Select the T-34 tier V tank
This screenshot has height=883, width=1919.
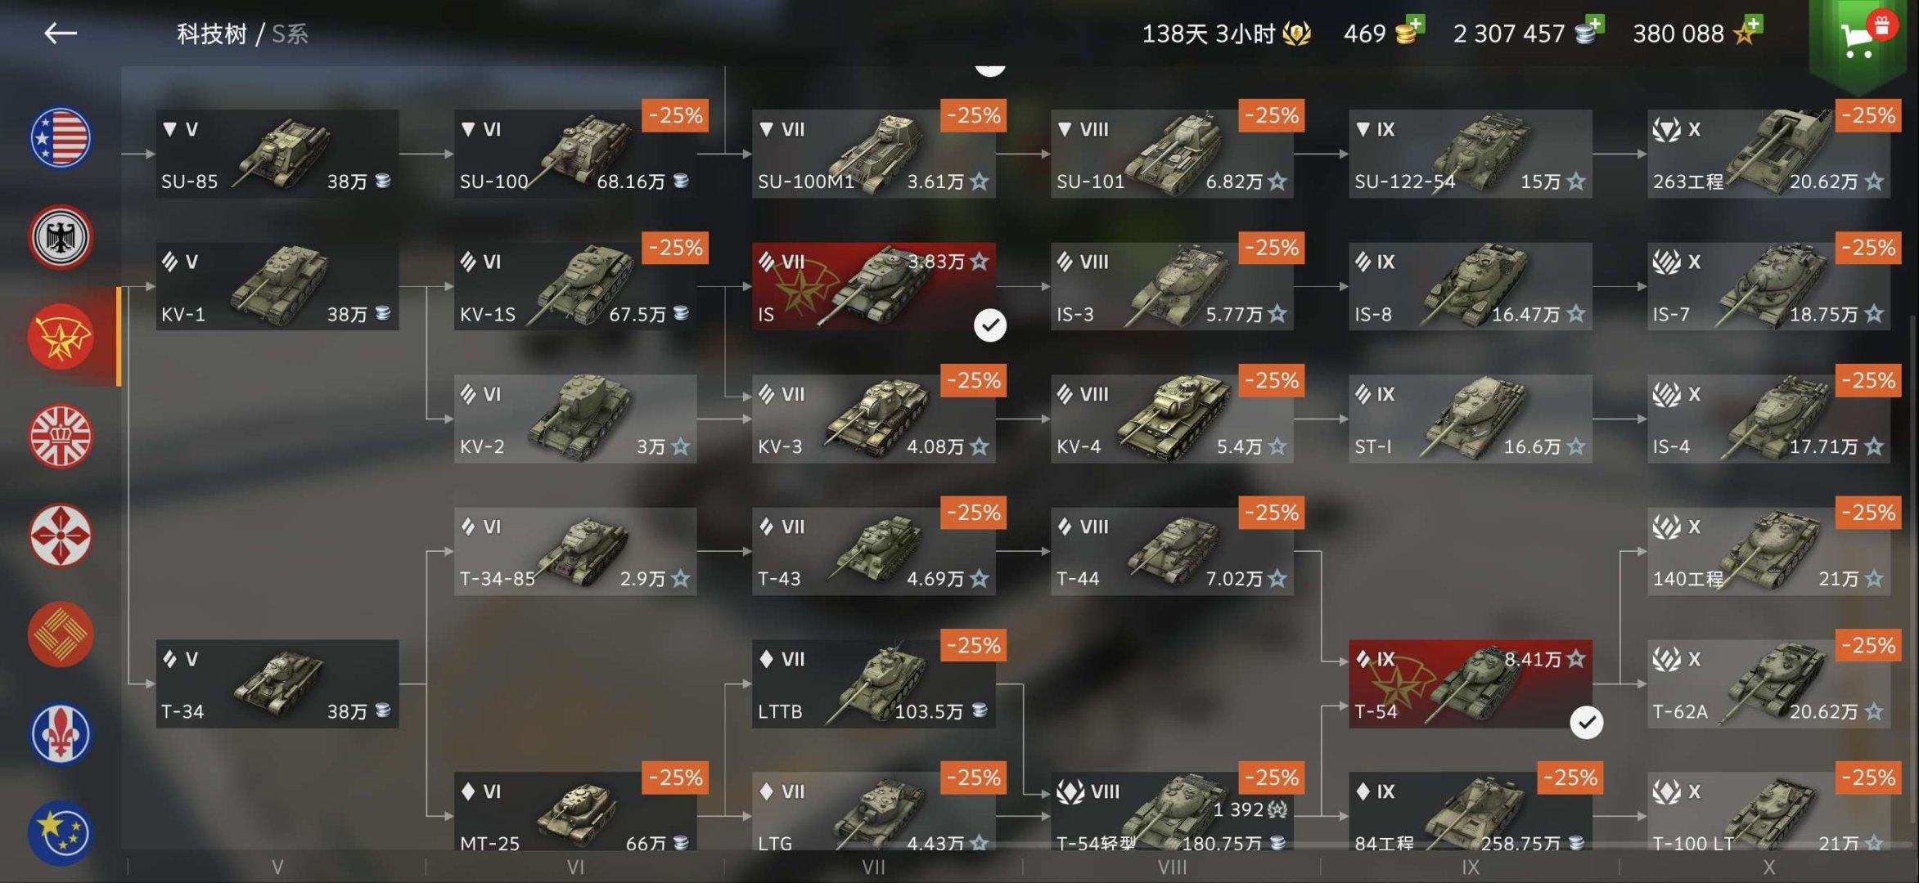click(277, 684)
